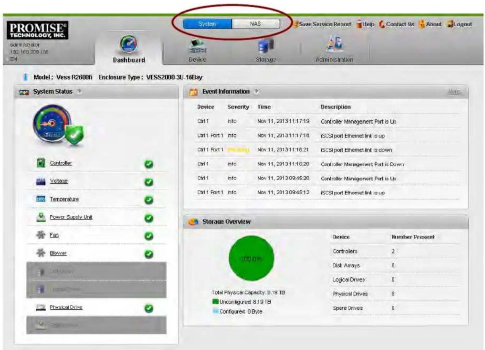The image size is (485, 350).
Task: Open the Device tab
Action: pos(198,50)
